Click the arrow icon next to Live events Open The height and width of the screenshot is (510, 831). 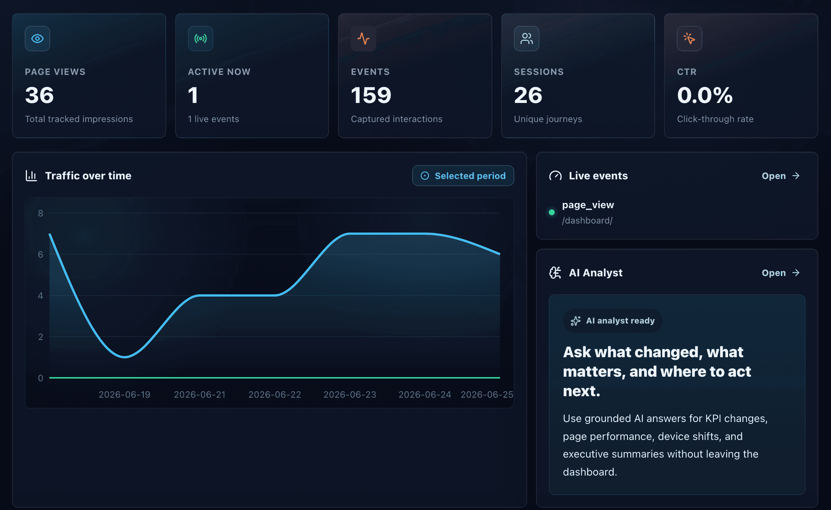(796, 176)
